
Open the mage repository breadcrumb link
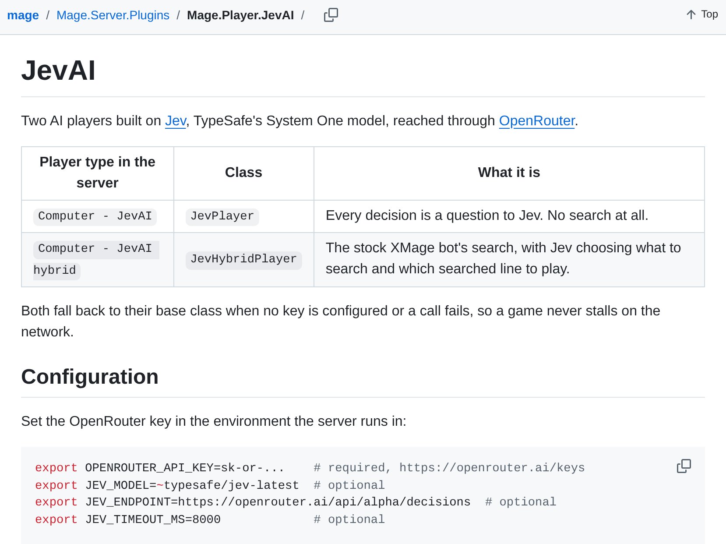click(23, 15)
